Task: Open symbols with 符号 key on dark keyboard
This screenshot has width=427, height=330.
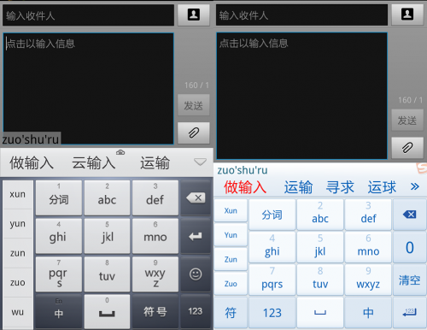Action: click(155, 311)
